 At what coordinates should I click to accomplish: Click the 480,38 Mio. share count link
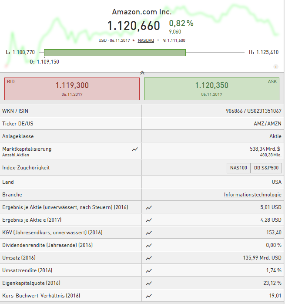[x=271, y=155]
